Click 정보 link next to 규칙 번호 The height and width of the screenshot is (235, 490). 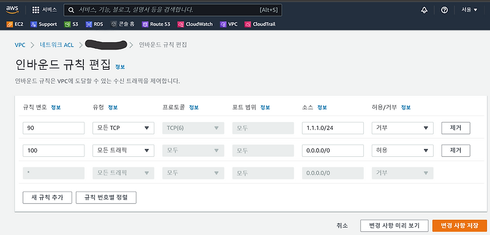tap(56, 107)
